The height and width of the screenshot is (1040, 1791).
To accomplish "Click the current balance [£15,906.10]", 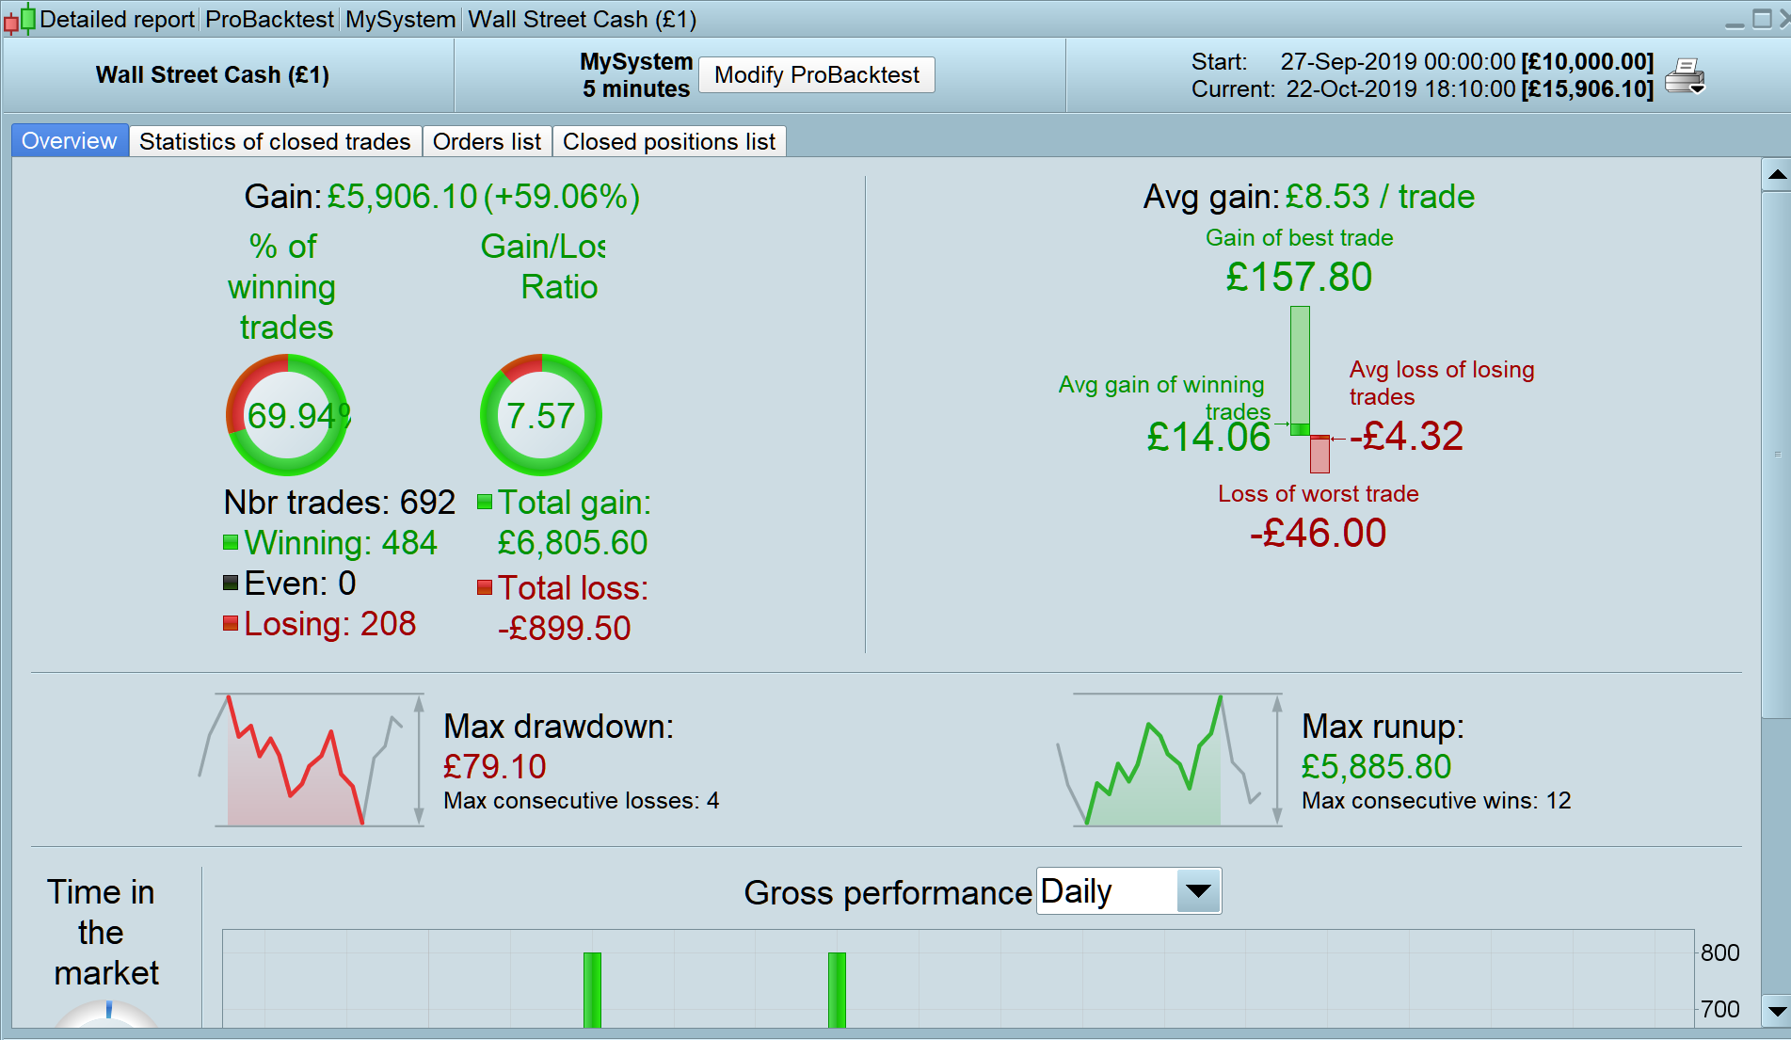I will (1588, 89).
